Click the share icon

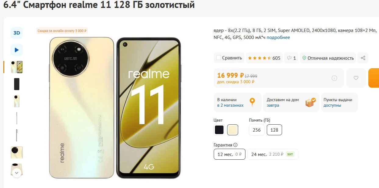pos(363,58)
